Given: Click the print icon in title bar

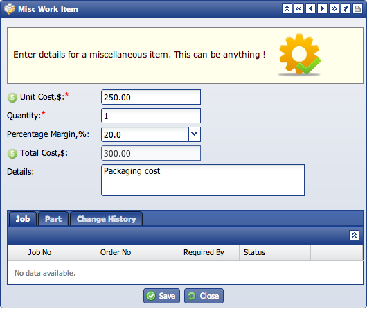Looking at the screenshot, I should [x=357, y=9].
